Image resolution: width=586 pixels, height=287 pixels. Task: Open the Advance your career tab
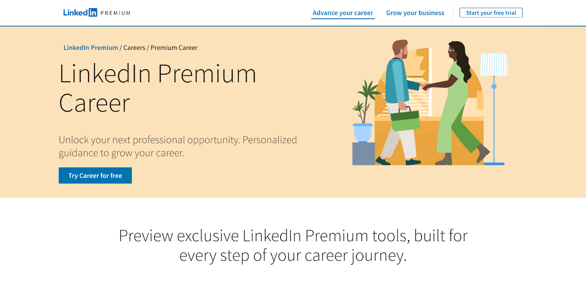[x=343, y=13]
